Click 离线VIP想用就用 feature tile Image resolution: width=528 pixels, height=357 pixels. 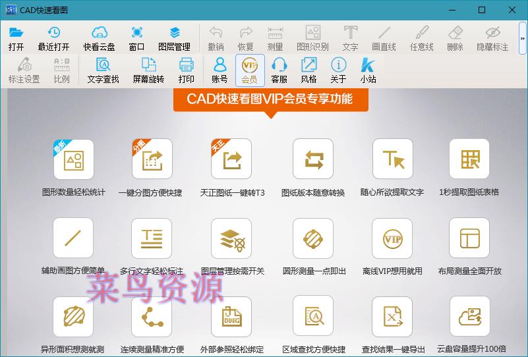coord(392,238)
